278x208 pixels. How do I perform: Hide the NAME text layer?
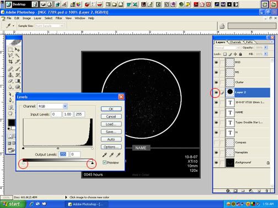pyautogui.click(x=216, y=112)
